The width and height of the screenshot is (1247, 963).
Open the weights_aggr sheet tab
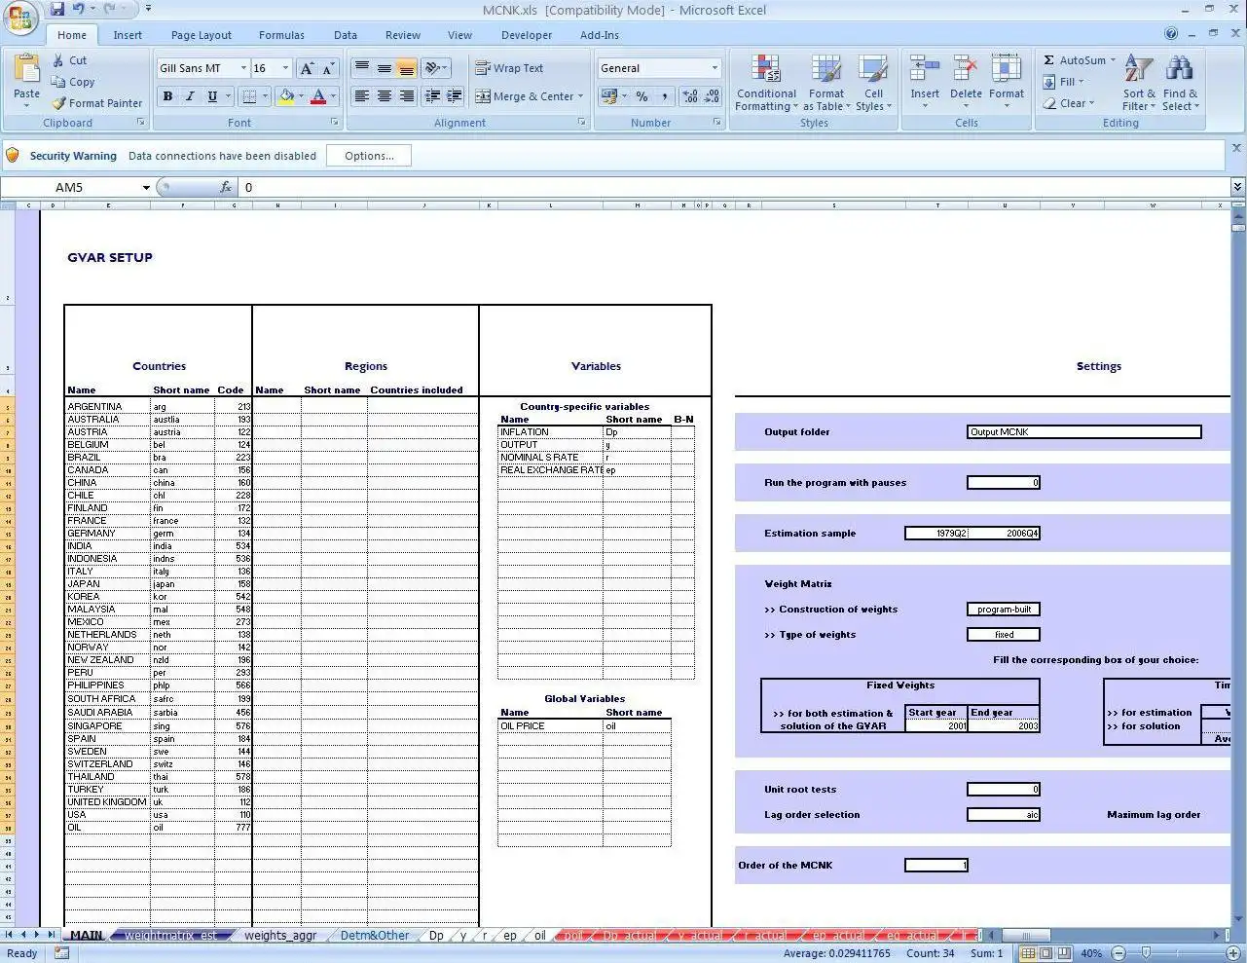pyautogui.click(x=280, y=936)
